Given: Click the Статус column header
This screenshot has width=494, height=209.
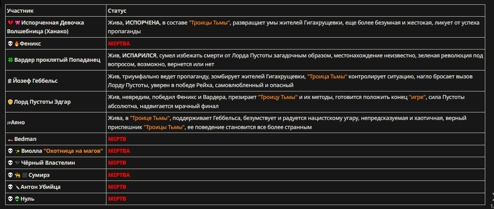Looking at the screenshot, I should click(117, 11).
